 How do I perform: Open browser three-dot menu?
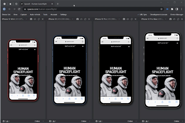[x=182, y=9]
